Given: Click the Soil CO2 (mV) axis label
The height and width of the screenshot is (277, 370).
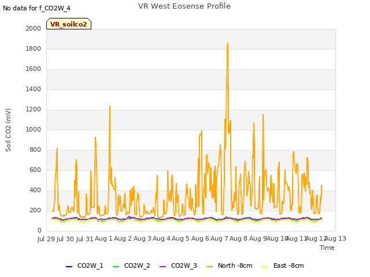Looking at the screenshot, I should [8, 130].
